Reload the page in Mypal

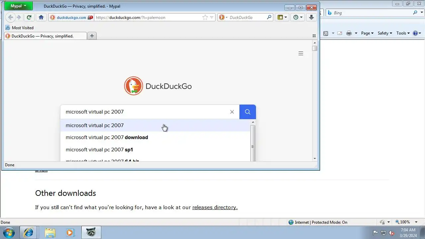point(29,17)
